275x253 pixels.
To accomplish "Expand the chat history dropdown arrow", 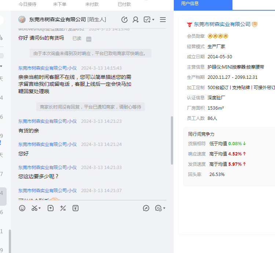I will [x=164, y=209].
